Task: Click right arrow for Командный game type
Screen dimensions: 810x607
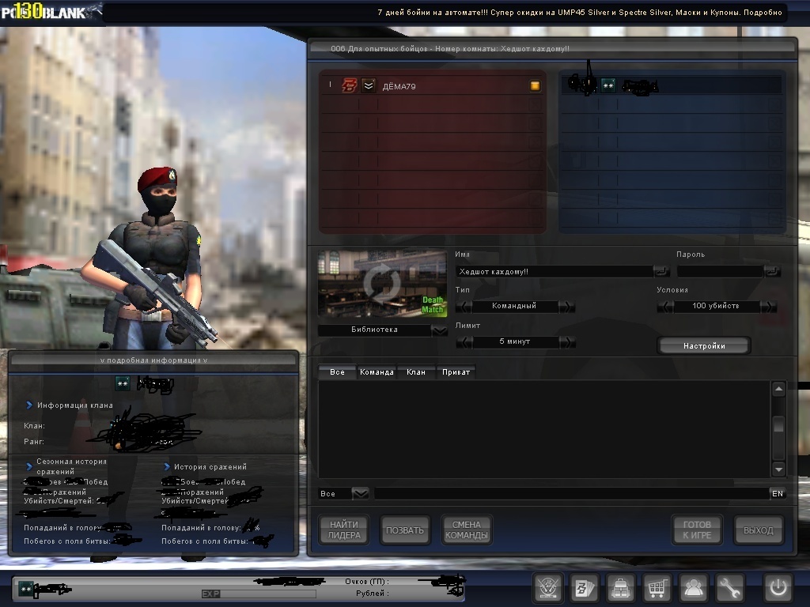Action: pyautogui.click(x=567, y=307)
